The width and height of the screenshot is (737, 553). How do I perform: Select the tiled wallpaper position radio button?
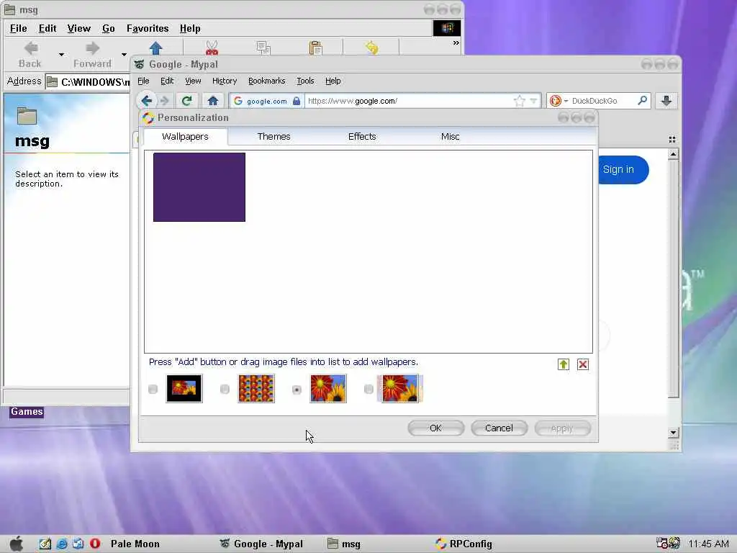(225, 390)
